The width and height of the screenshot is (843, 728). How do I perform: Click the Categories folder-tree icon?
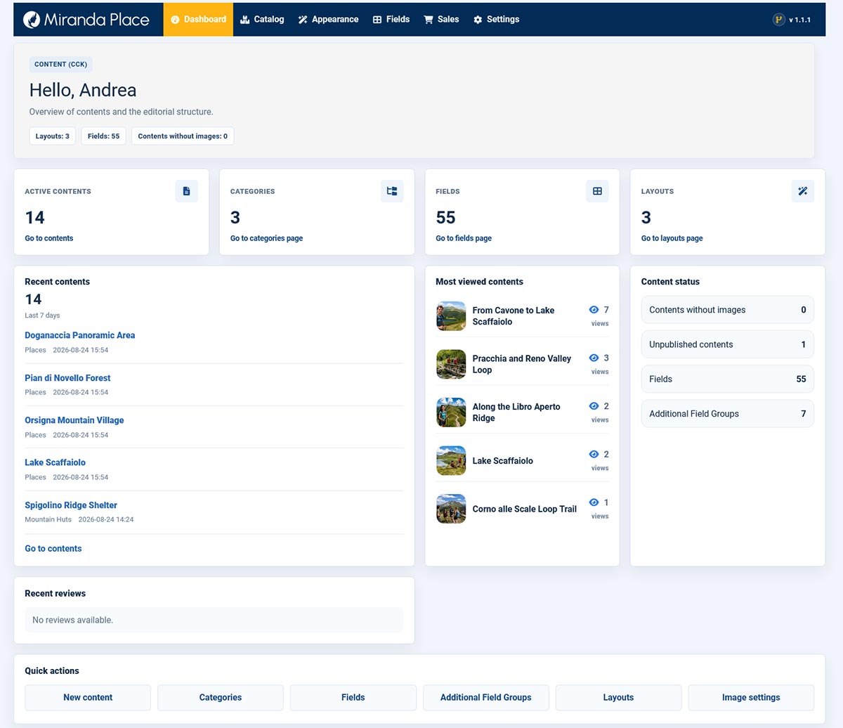pos(392,191)
